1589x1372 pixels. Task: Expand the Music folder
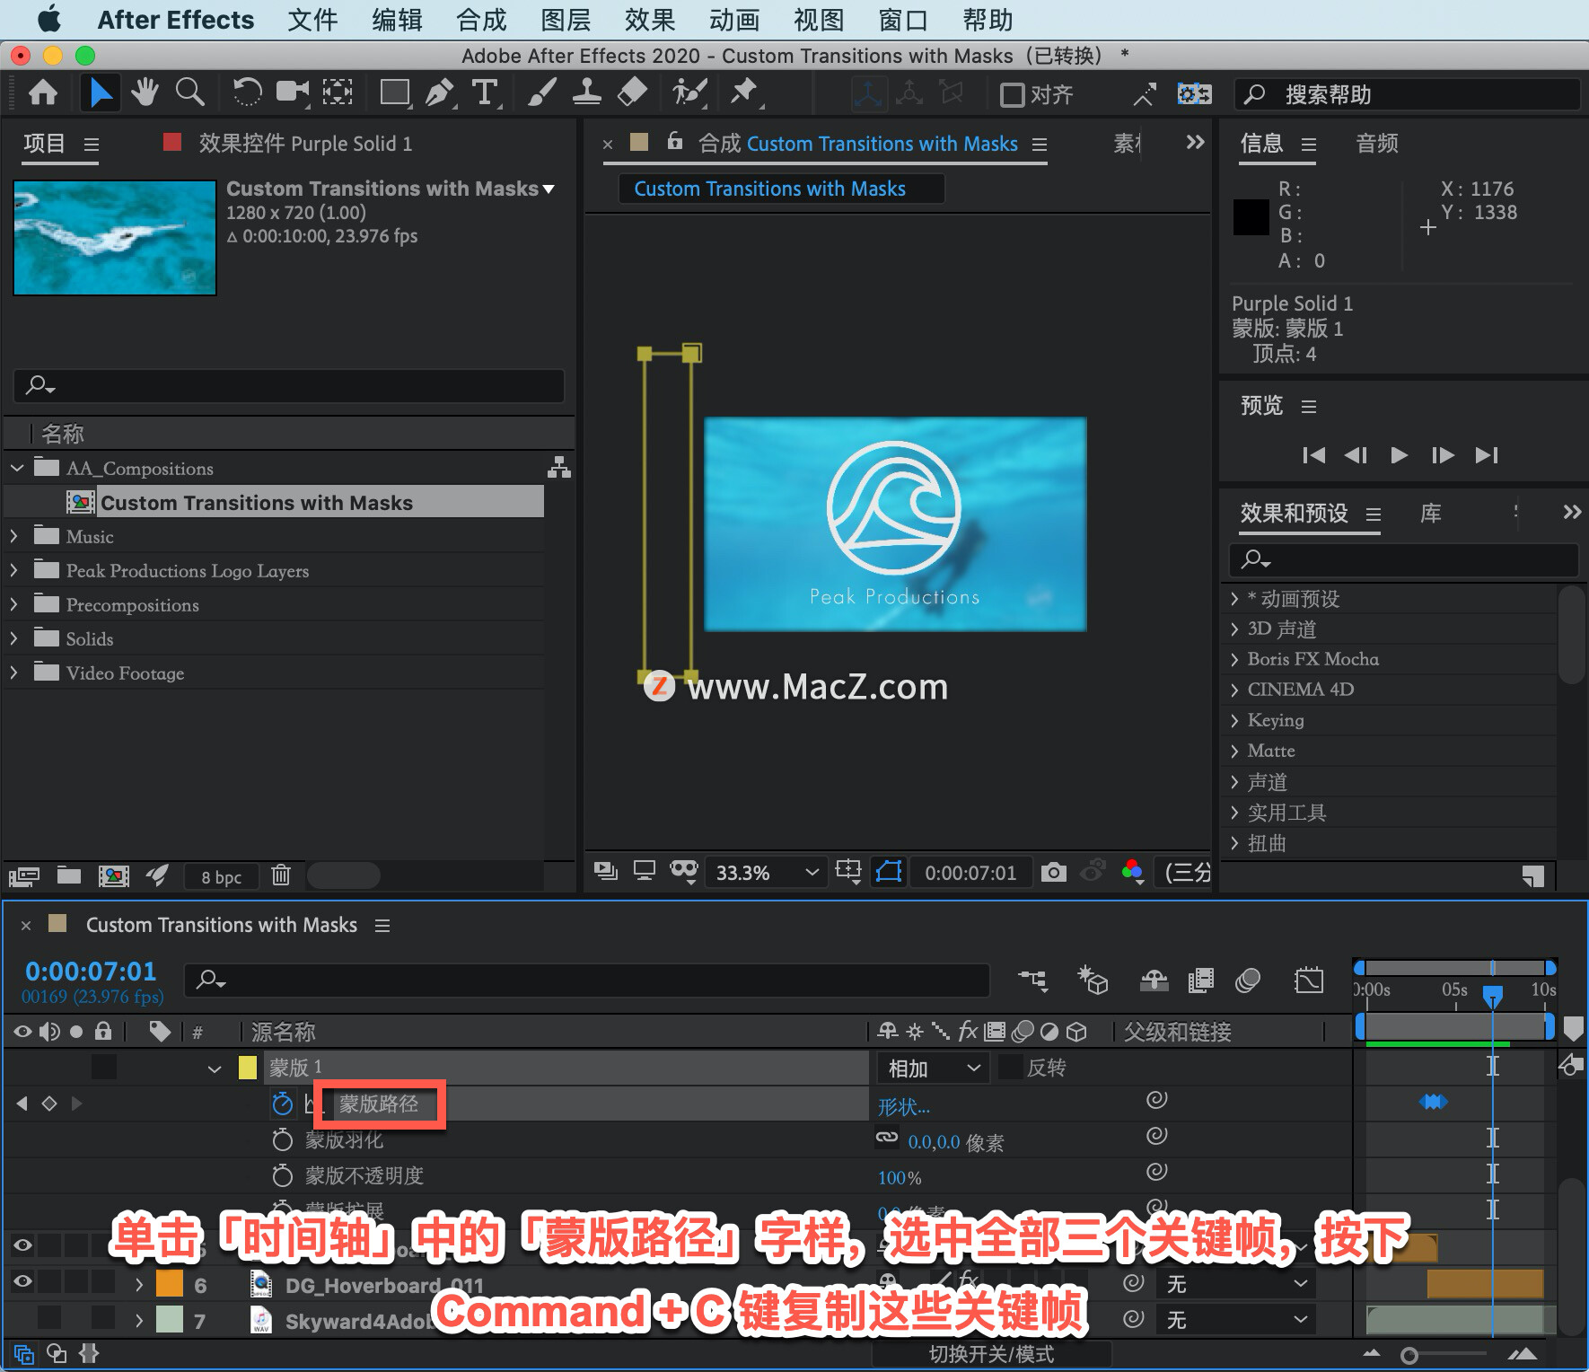(14, 536)
